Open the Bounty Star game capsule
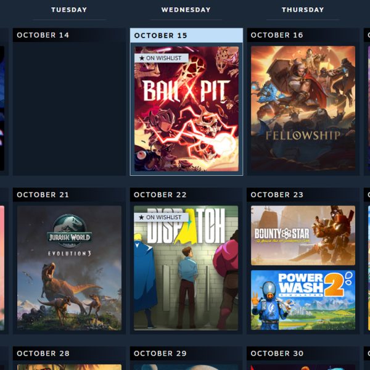The height and width of the screenshot is (370, 370). click(303, 236)
